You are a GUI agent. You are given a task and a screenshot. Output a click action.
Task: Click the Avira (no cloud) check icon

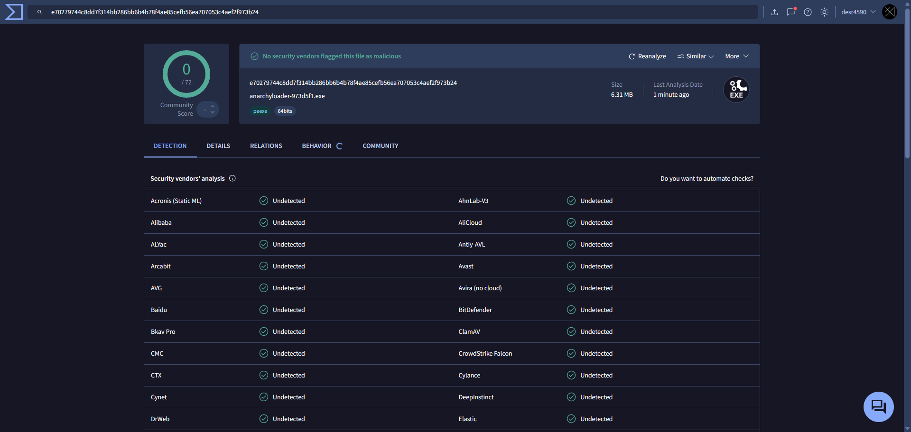571,288
